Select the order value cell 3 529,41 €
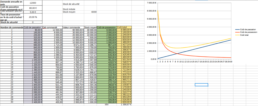This screenshot has height=106, width=258. (x=73, y=69)
